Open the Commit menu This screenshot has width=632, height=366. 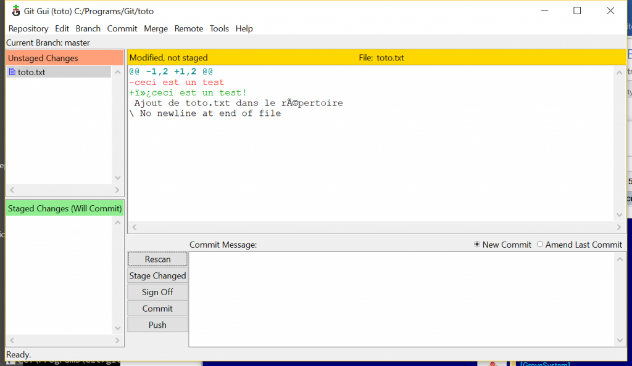click(x=122, y=28)
